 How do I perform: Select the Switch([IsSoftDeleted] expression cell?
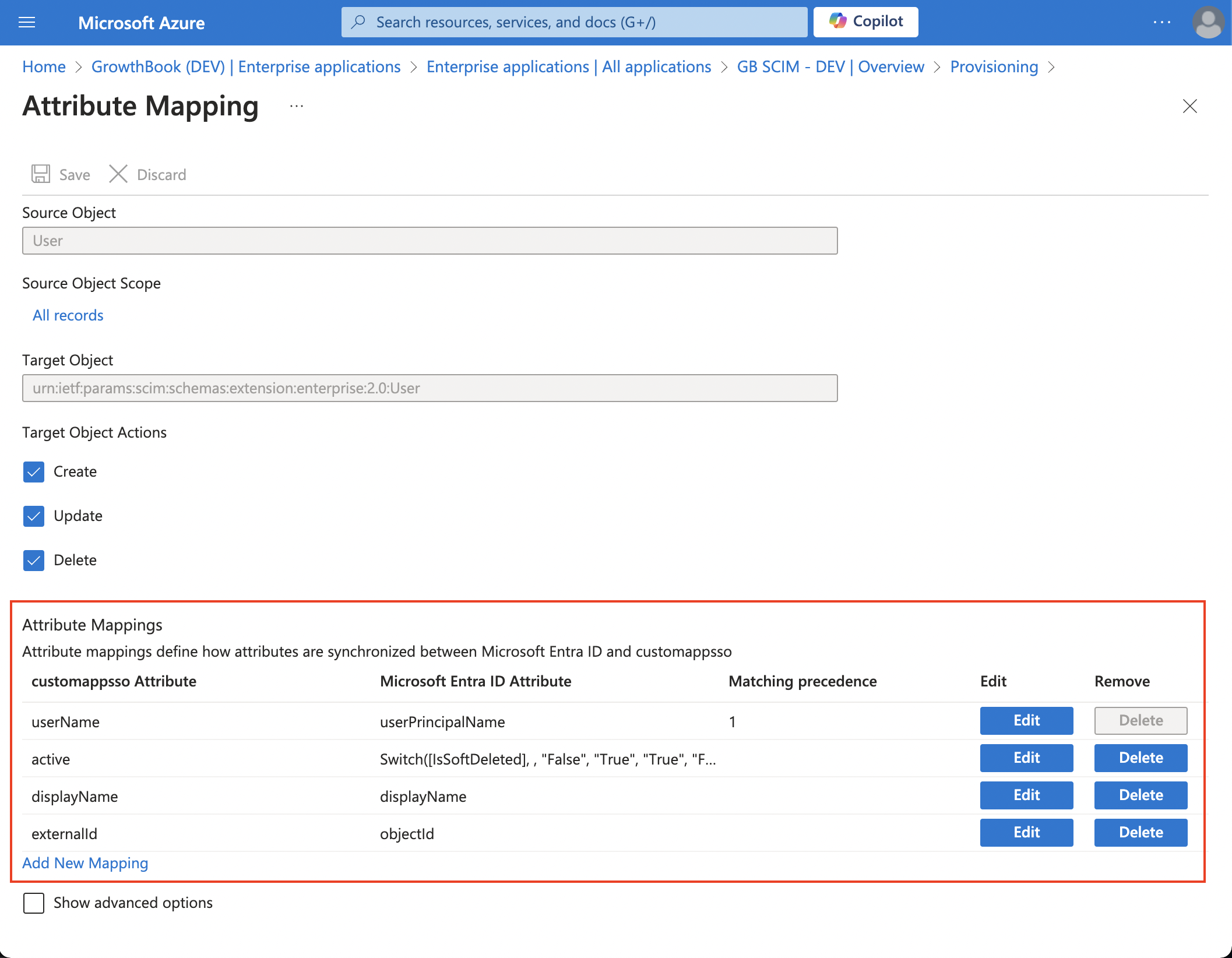click(x=548, y=759)
